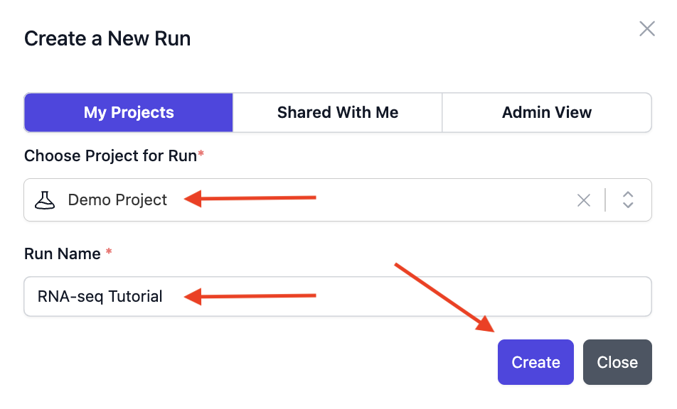Switch to the Shared With Me tab
This screenshot has height=409, width=677.
[x=336, y=112]
